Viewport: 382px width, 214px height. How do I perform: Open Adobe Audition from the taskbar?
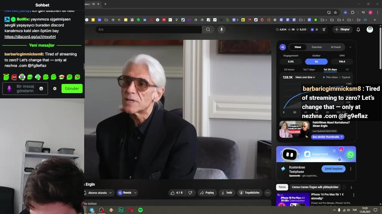coord(121,210)
